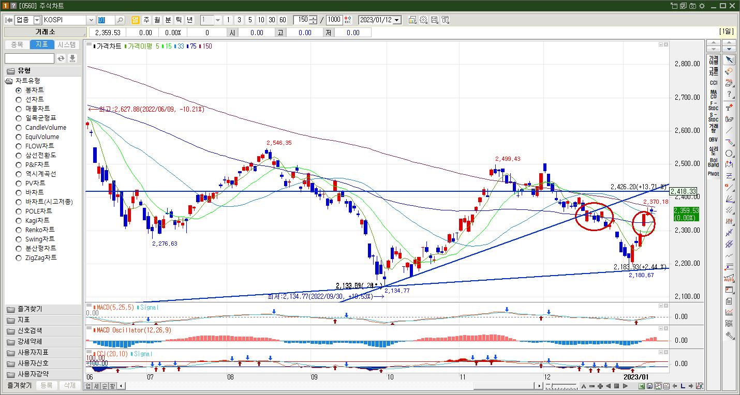Open the KOSPI index dropdown
740x395 pixels.
pos(91,20)
